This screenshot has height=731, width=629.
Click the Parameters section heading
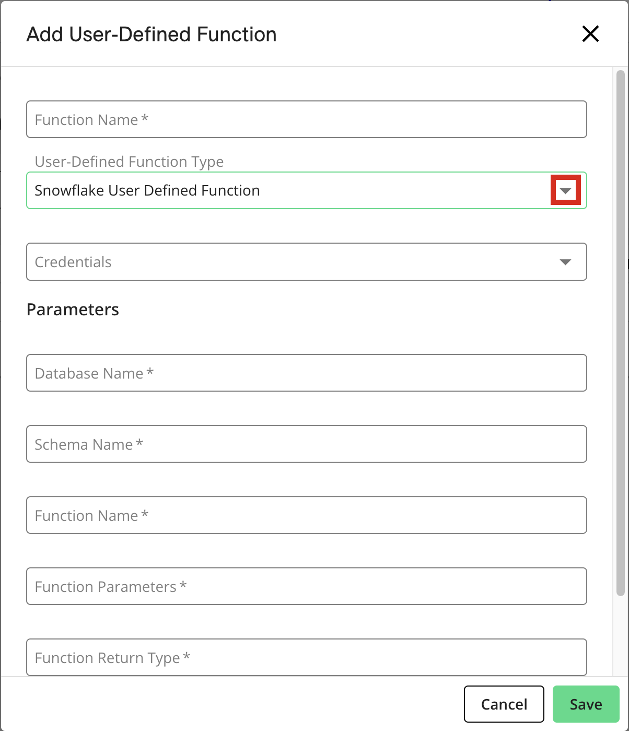[x=73, y=310]
